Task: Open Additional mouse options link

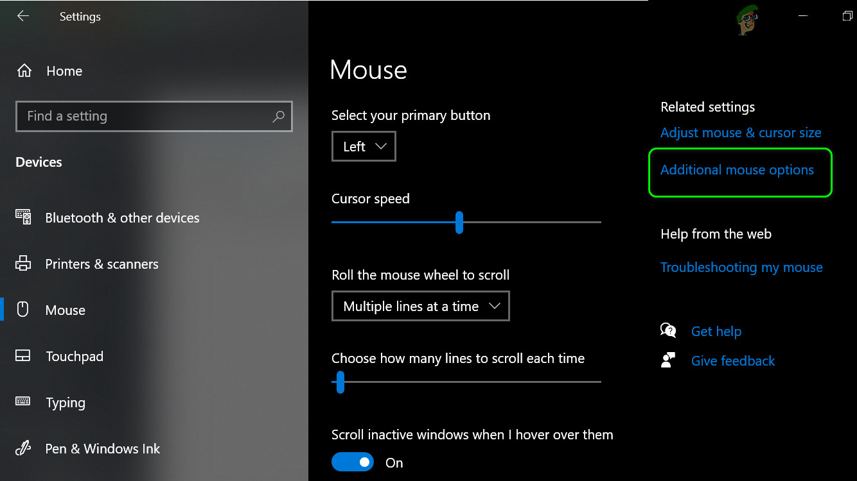Action: click(x=737, y=170)
